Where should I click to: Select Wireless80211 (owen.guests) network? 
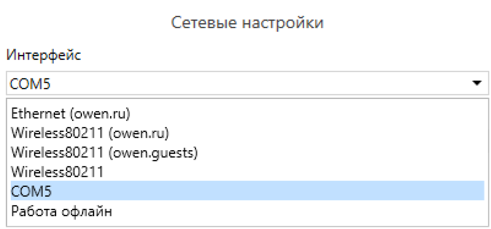point(104,153)
